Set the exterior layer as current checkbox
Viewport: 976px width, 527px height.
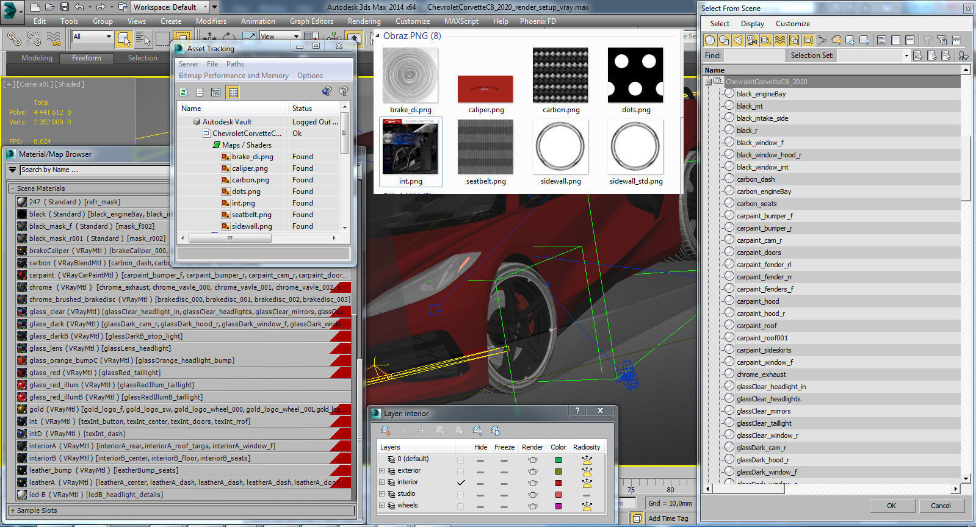[460, 471]
